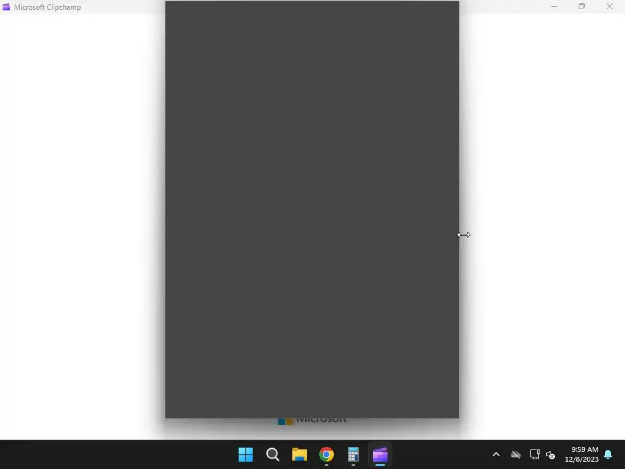Restore down the Microsoft Clipchamp window
This screenshot has height=469, width=625.
click(582, 6)
